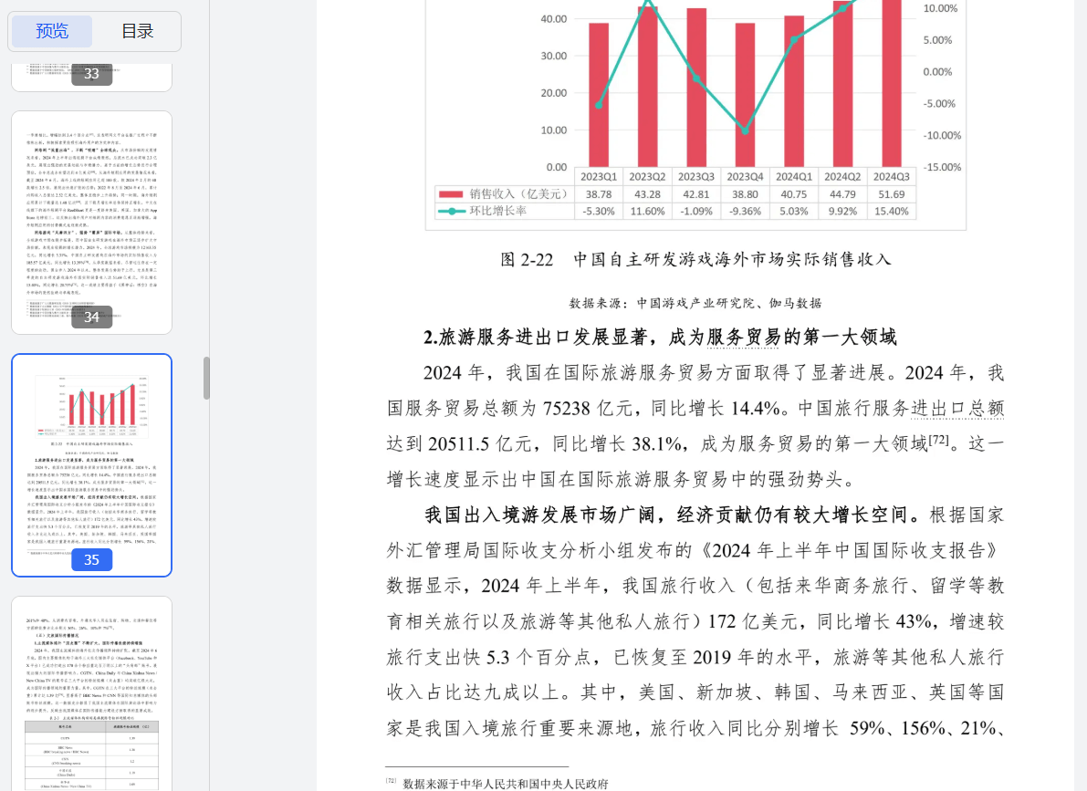The image size is (1087, 791).
Task: Click the 2023Q1 teal line data point
Action: click(x=599, y=105)
